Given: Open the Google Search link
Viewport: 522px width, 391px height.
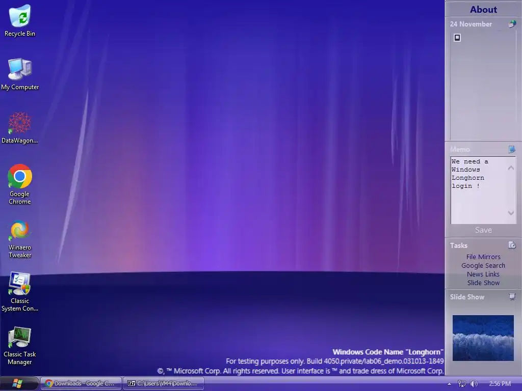Looking at the screenshot, I should tap(483, 265).
